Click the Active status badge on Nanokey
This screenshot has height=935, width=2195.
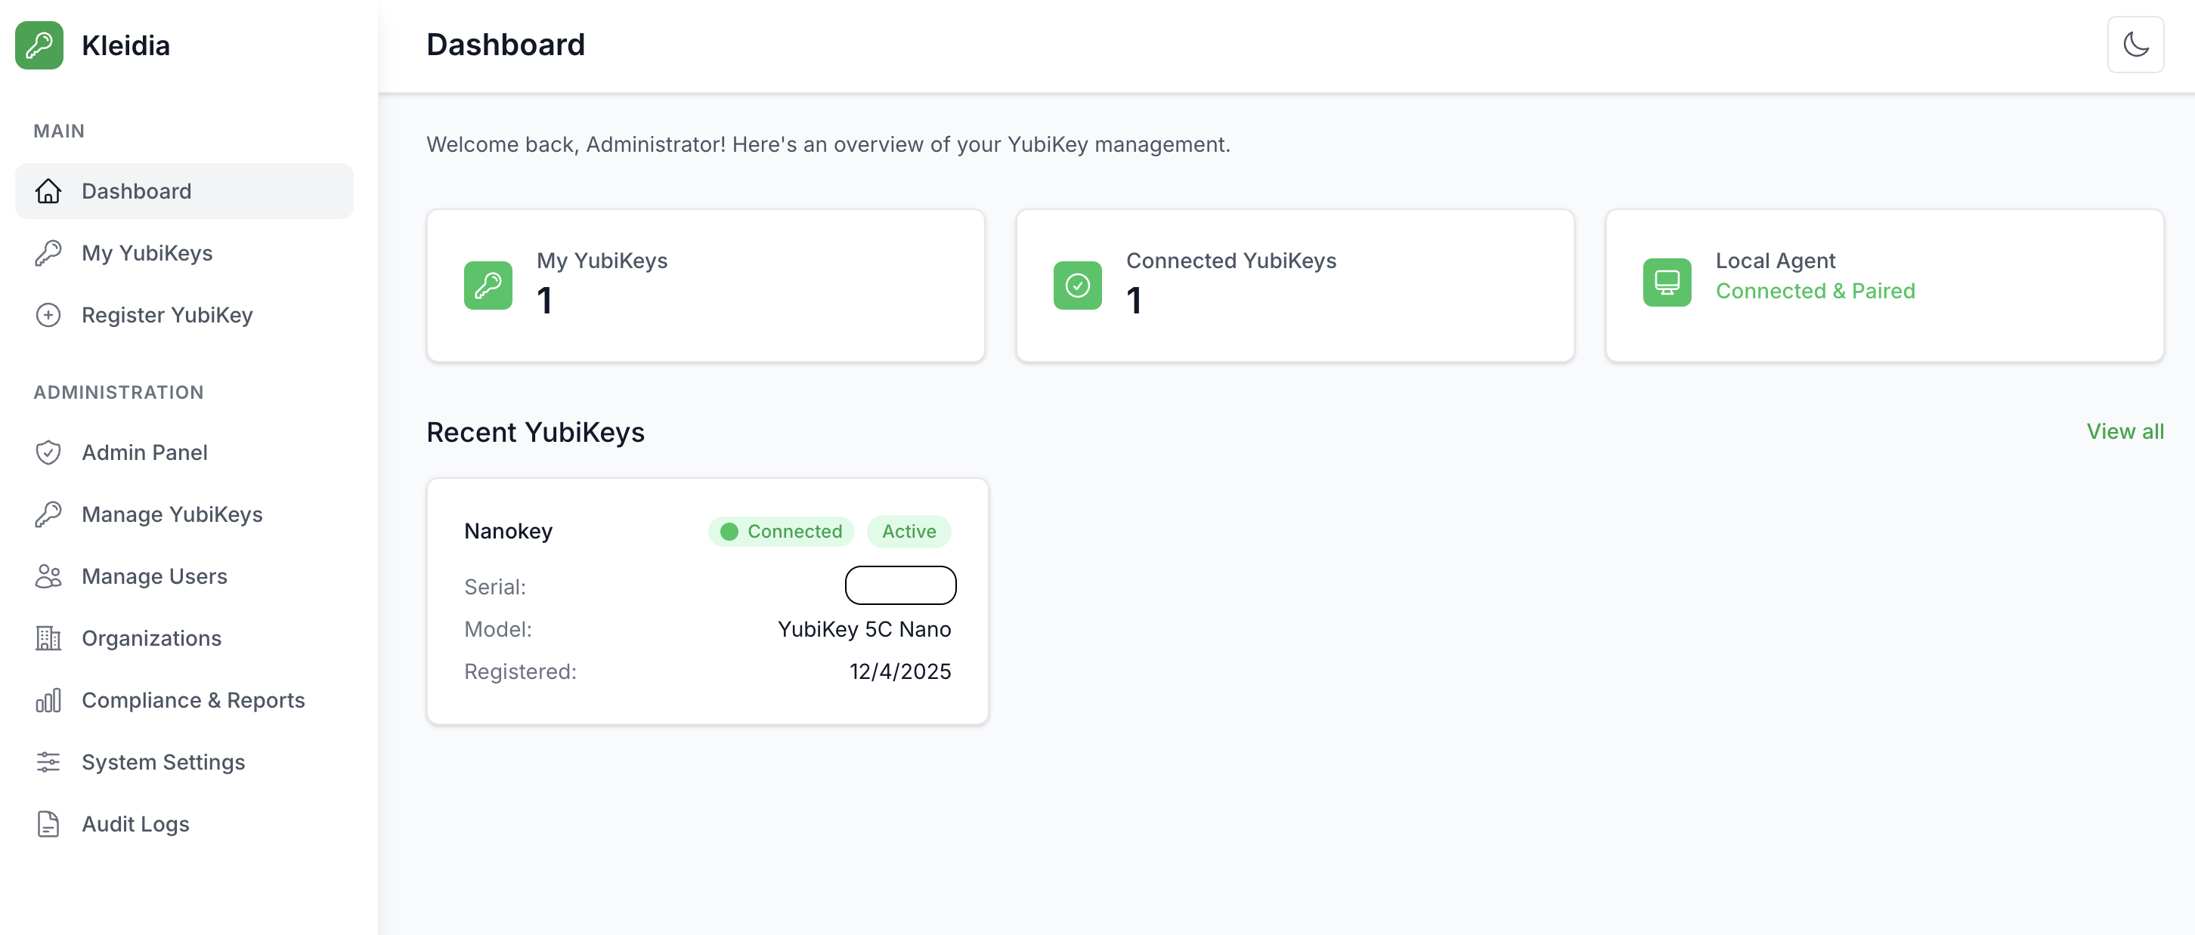coord(909,530)
